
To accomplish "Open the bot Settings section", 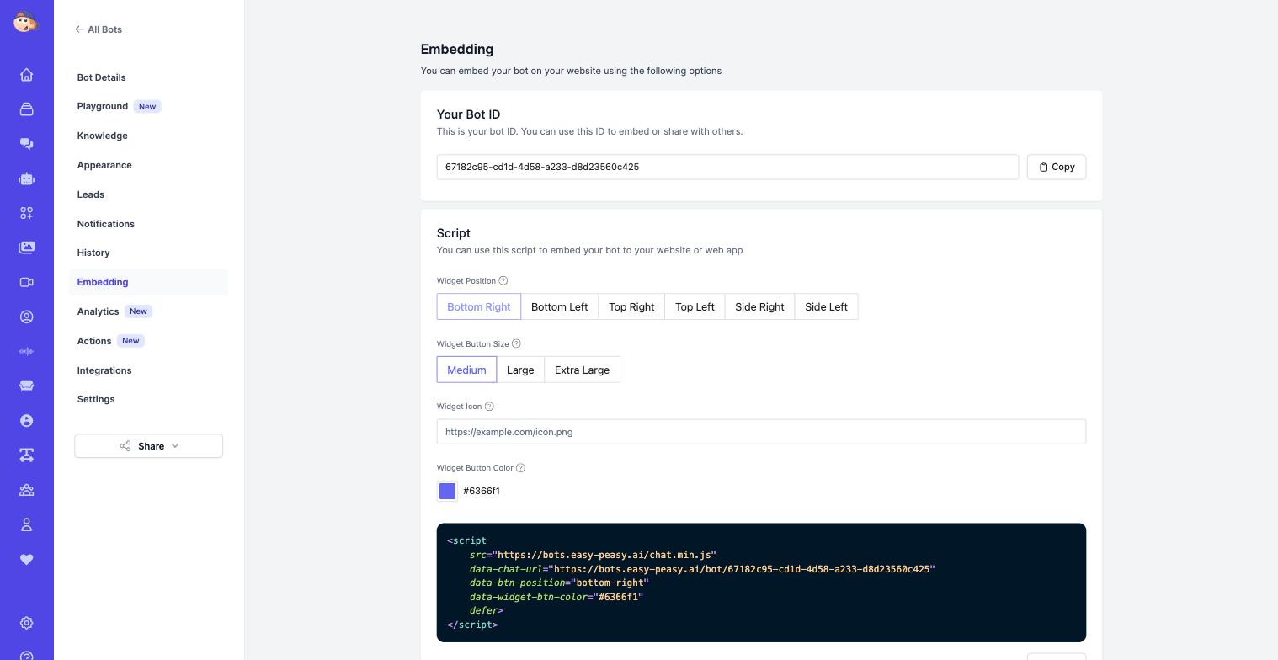I will [96, 399].
